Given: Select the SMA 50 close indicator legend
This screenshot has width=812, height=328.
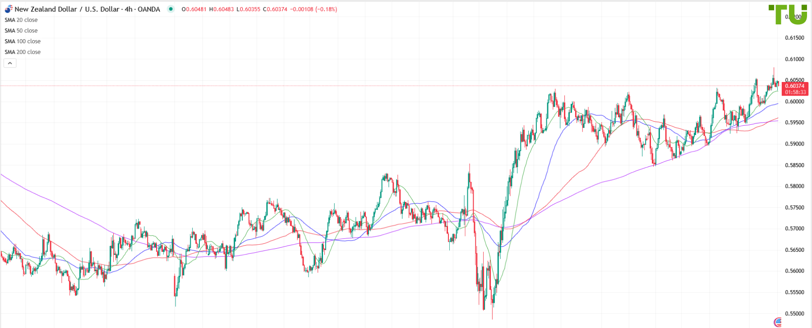Looking at the screenshot, I should coord(21,31).
